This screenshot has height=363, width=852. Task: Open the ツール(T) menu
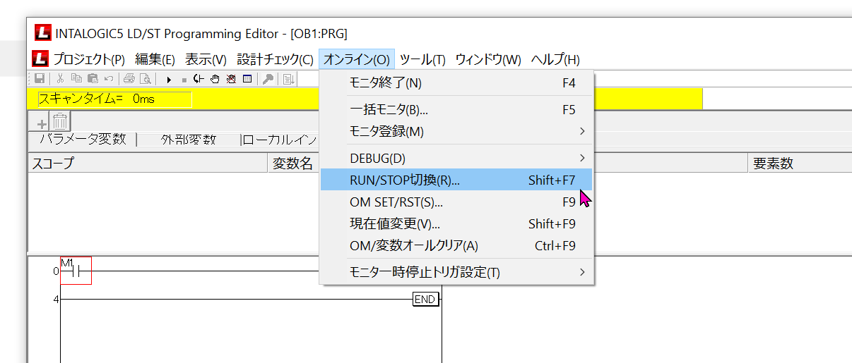tap(422, 59)
